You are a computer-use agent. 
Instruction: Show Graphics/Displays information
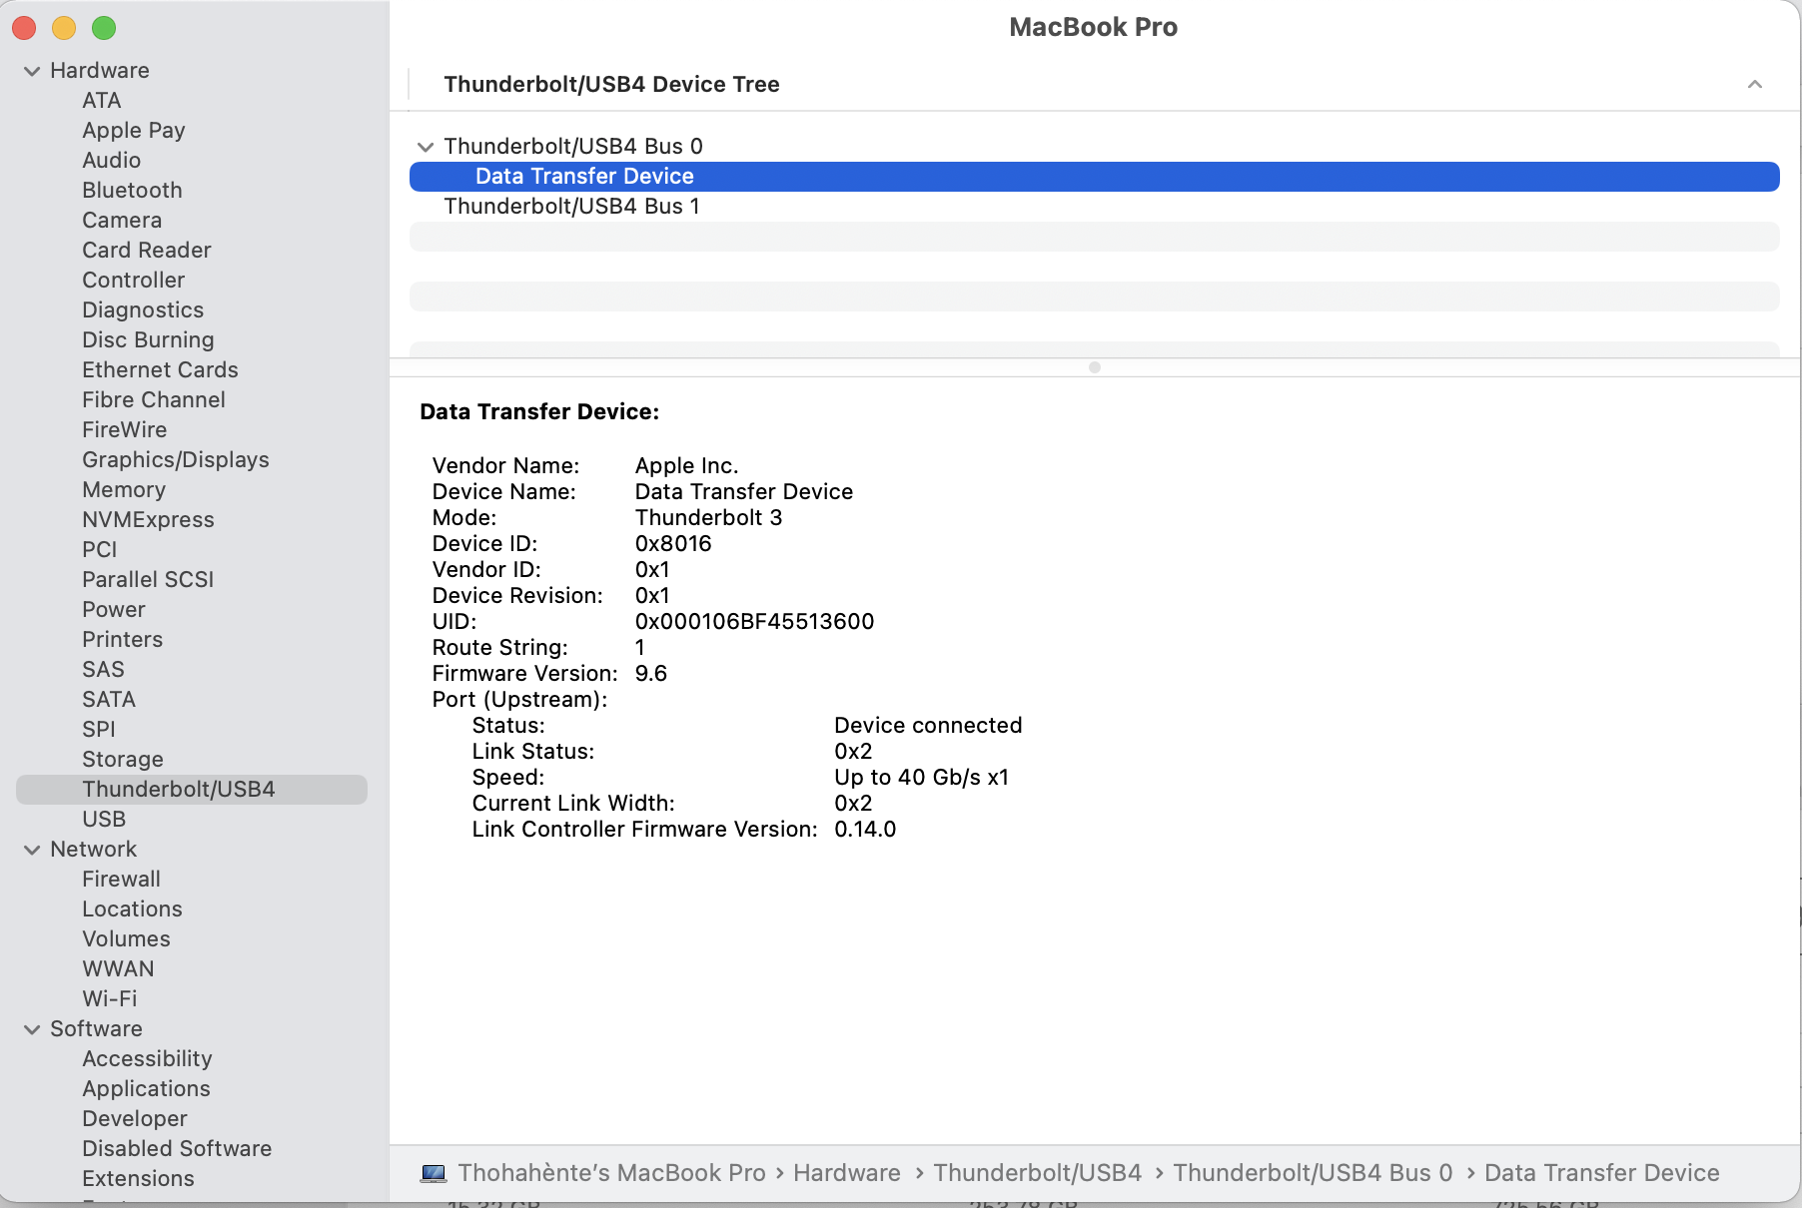pos(176,460)
